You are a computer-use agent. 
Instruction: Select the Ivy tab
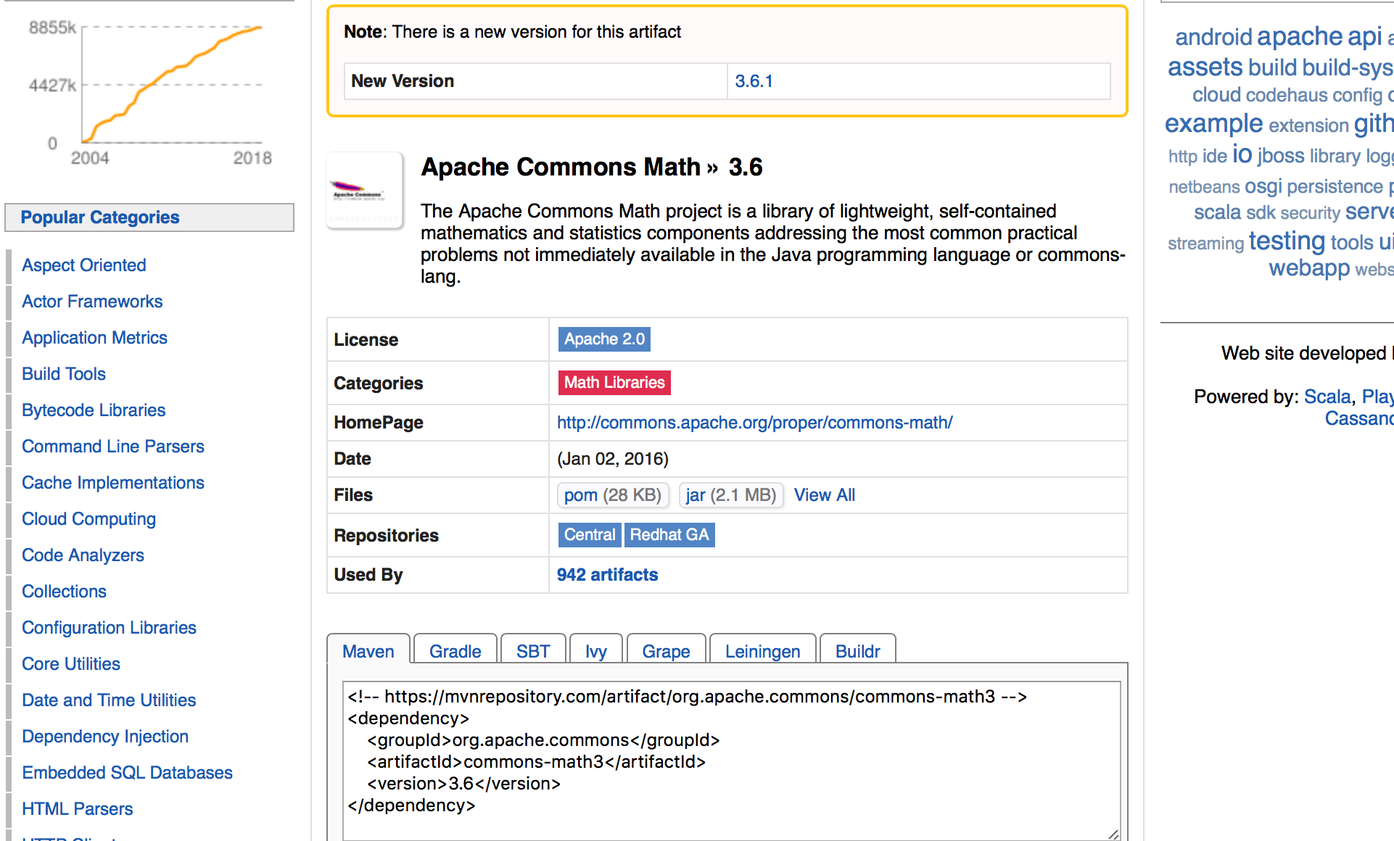click(595, 651)
